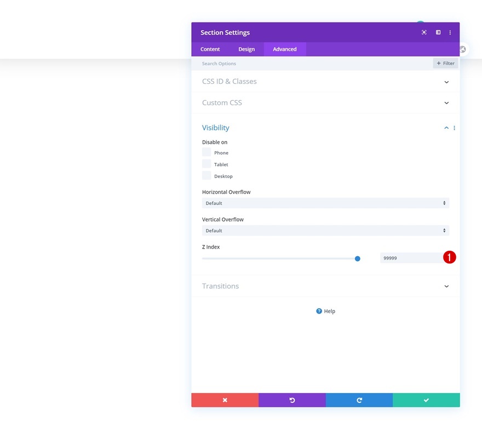Viewport: 482px width, 427px height.
Task: Expand the CSS ID & Classes section
Action: pyautogui.click(x=325, y=82)
